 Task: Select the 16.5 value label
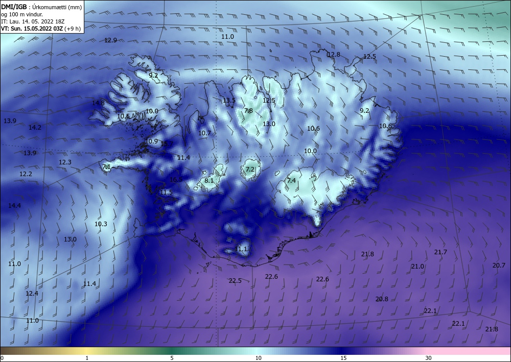coord(176,179)
